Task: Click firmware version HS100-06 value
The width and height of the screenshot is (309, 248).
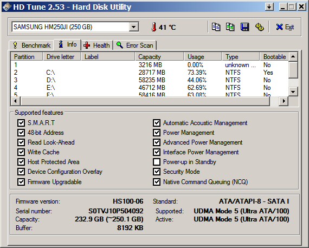Action: click(128, 201)
